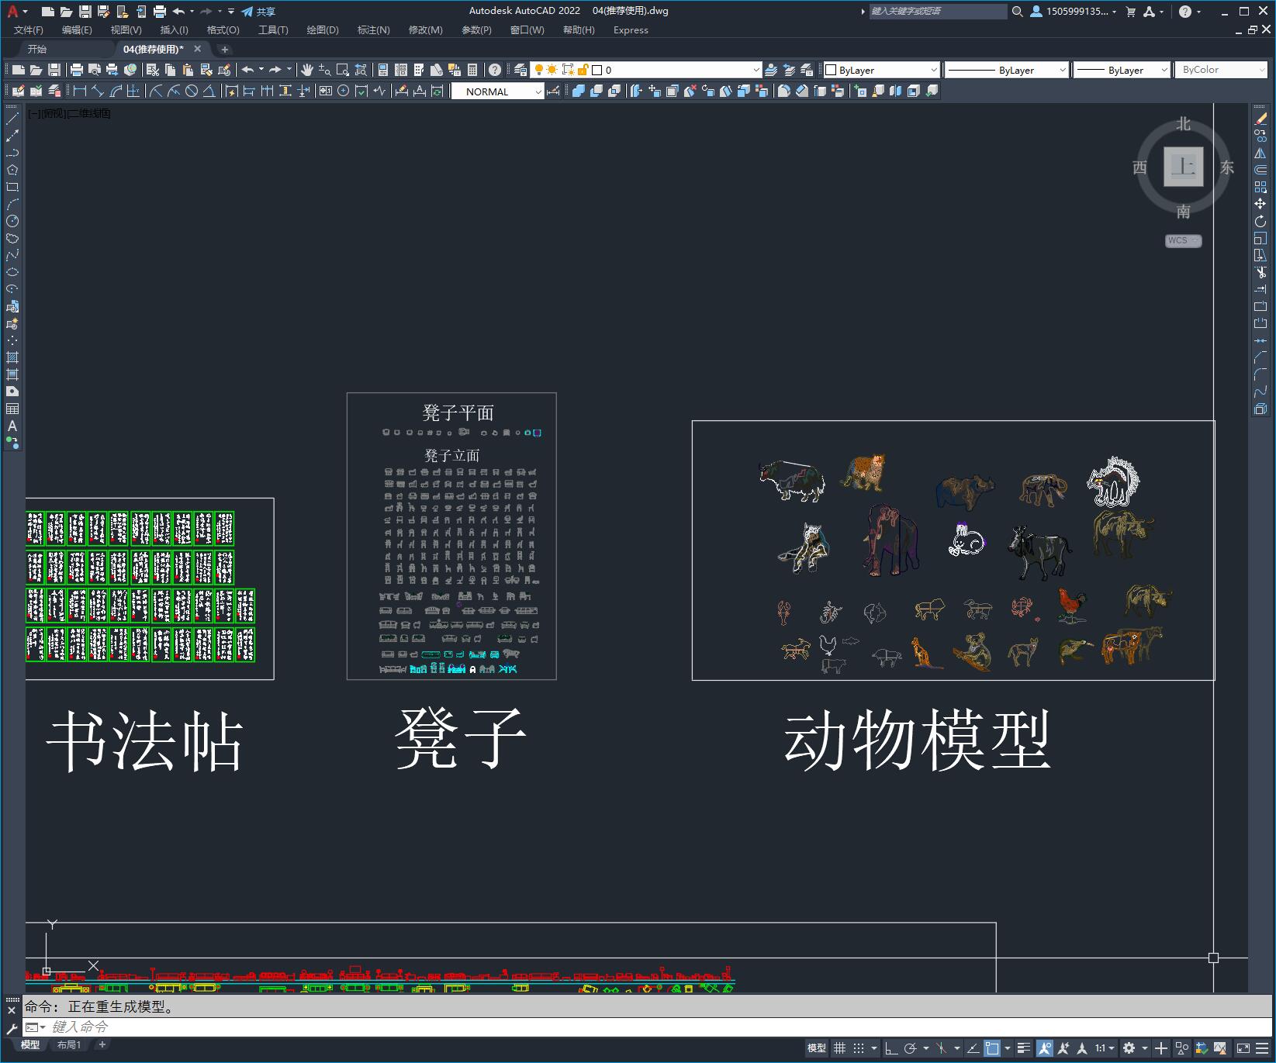Viewport: 1276px width, 1063px height.
Task: Add a new drawing tab with plus
Action: click(225, 49)
